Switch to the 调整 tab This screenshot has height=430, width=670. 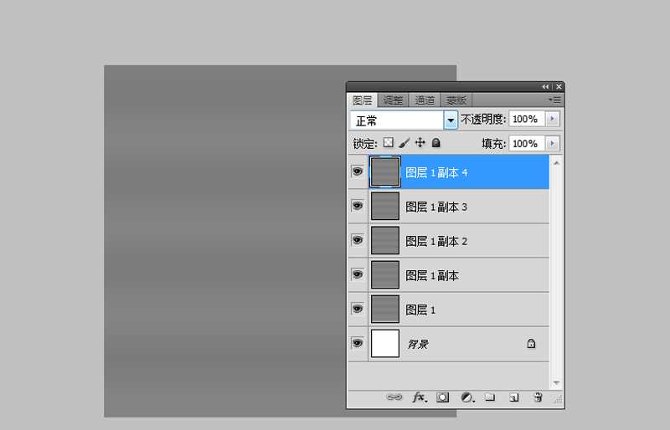(393, 100)
